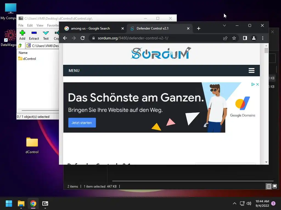Click the AdChoices triangle icon
281x210 pixels.
pos(253,84)
